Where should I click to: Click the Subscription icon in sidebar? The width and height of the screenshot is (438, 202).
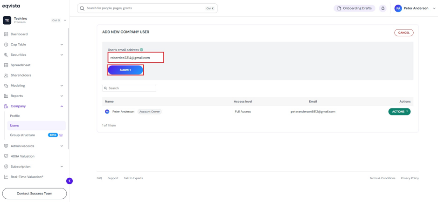point(6,167)
